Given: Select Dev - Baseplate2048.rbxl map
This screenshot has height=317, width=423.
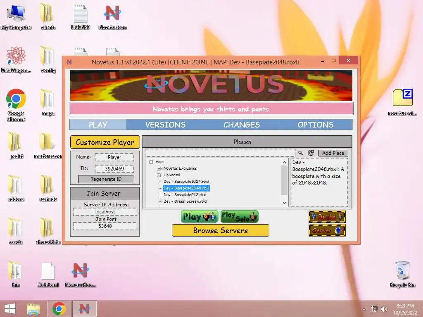Looking at the screenshot, I should 186,188.
